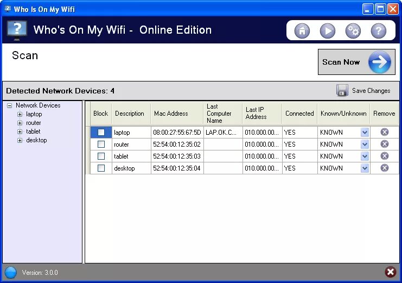
Task: Click Mac address 52:54:00:12:35:03
Action: [177, 156]
